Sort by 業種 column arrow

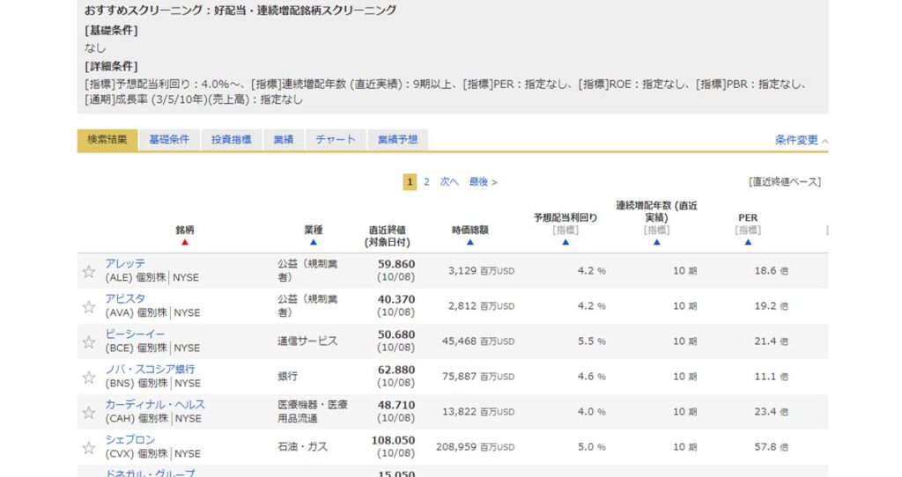coord(314,243)
